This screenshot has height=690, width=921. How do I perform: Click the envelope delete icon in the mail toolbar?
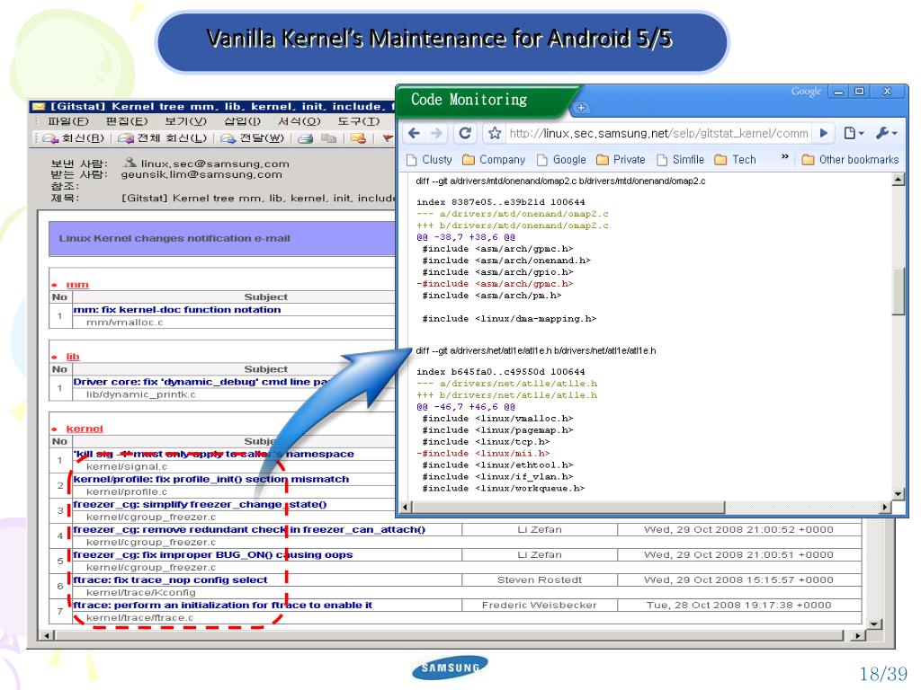358,138
